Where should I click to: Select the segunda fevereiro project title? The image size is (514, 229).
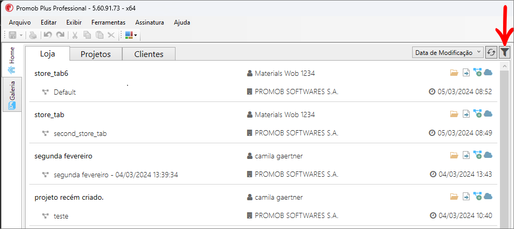(x=63, y=156)
